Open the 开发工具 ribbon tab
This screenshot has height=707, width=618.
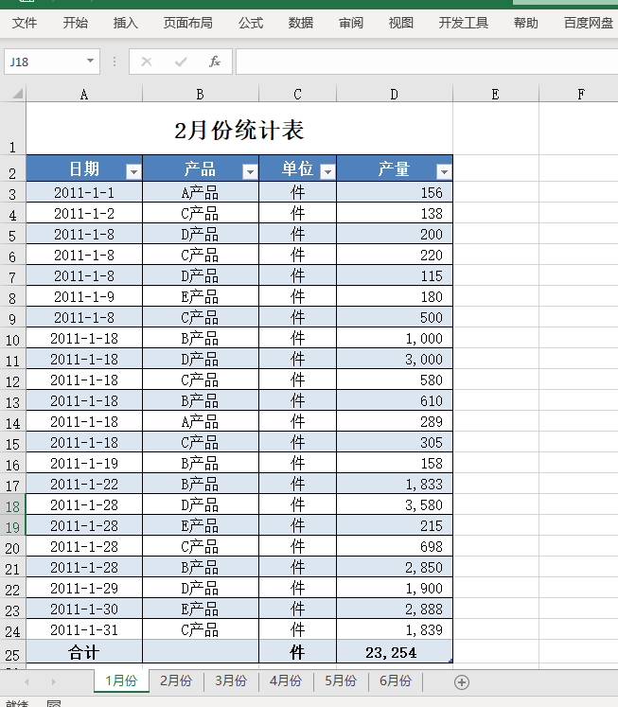tap(464, 23)
